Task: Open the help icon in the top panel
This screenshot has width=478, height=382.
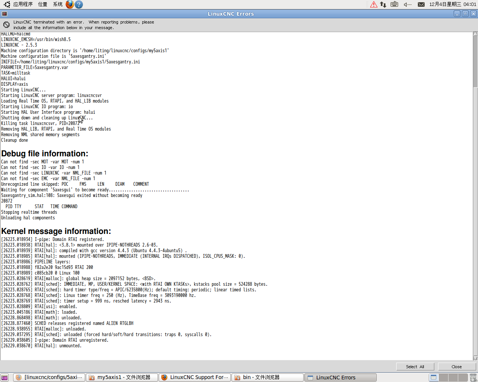Action: click(x=79, y=4)
